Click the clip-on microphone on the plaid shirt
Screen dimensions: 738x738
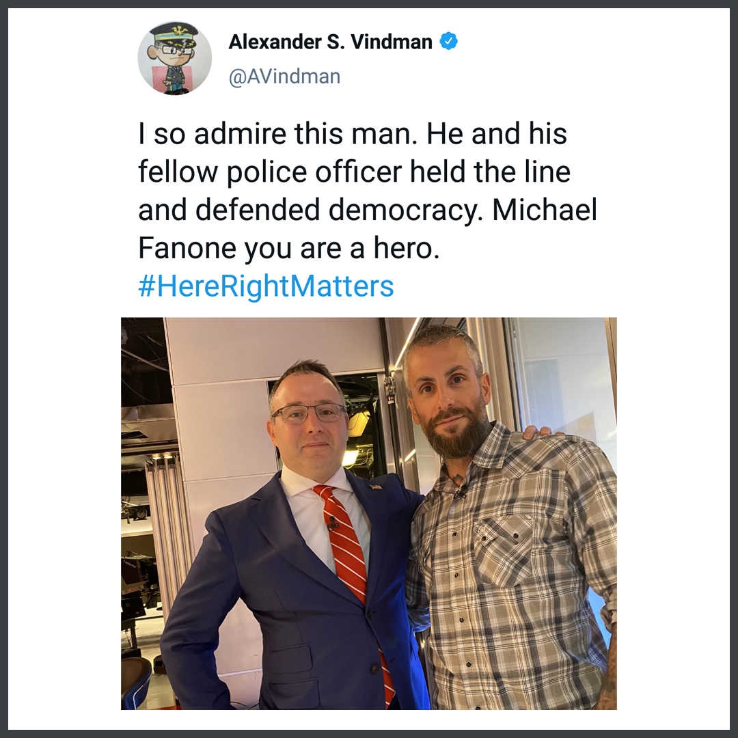(460, 493)
